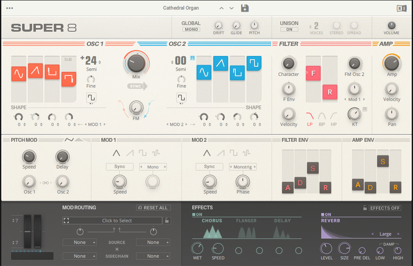The width and height of the screenshot is (413, 266).
Task: Click RESET ALL in Mod Routing
Action: coord(153,208)
